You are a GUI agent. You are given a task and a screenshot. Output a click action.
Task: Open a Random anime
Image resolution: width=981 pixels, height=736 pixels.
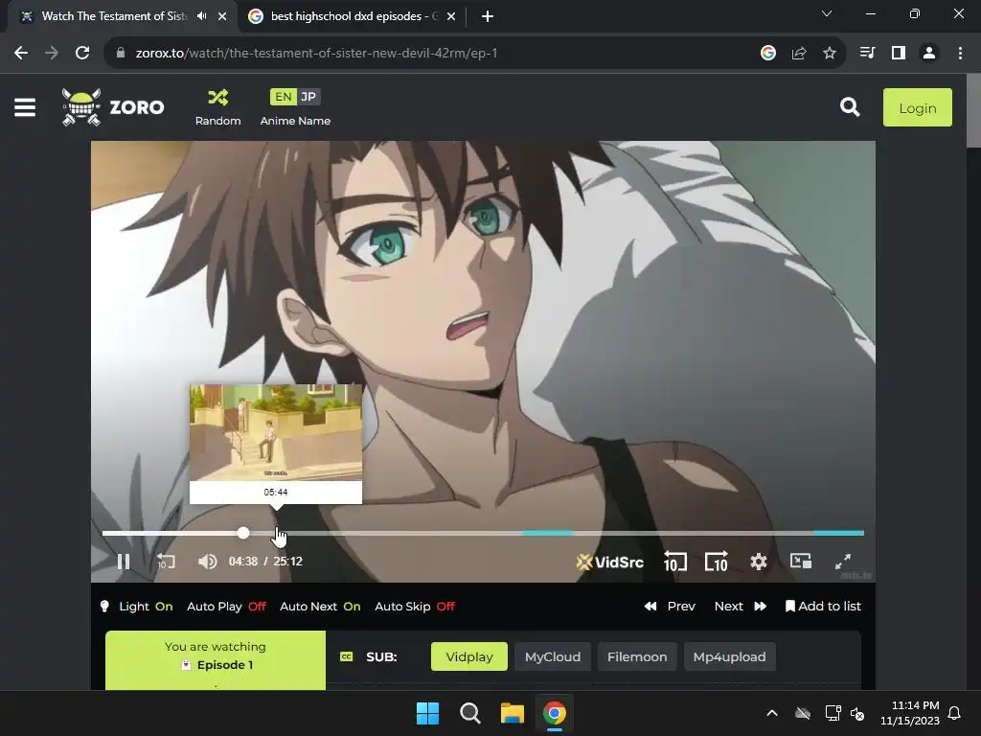pyautogui.click(x=217, y=107)
